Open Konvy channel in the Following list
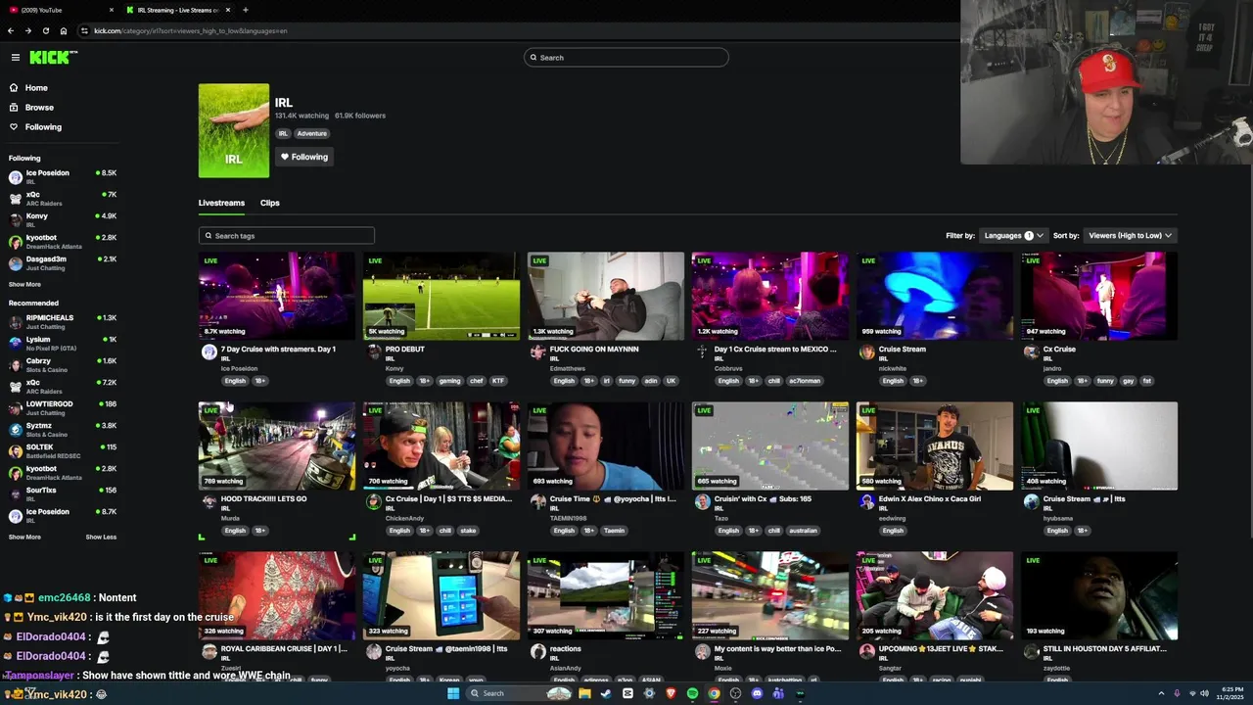 pos(62,219)
